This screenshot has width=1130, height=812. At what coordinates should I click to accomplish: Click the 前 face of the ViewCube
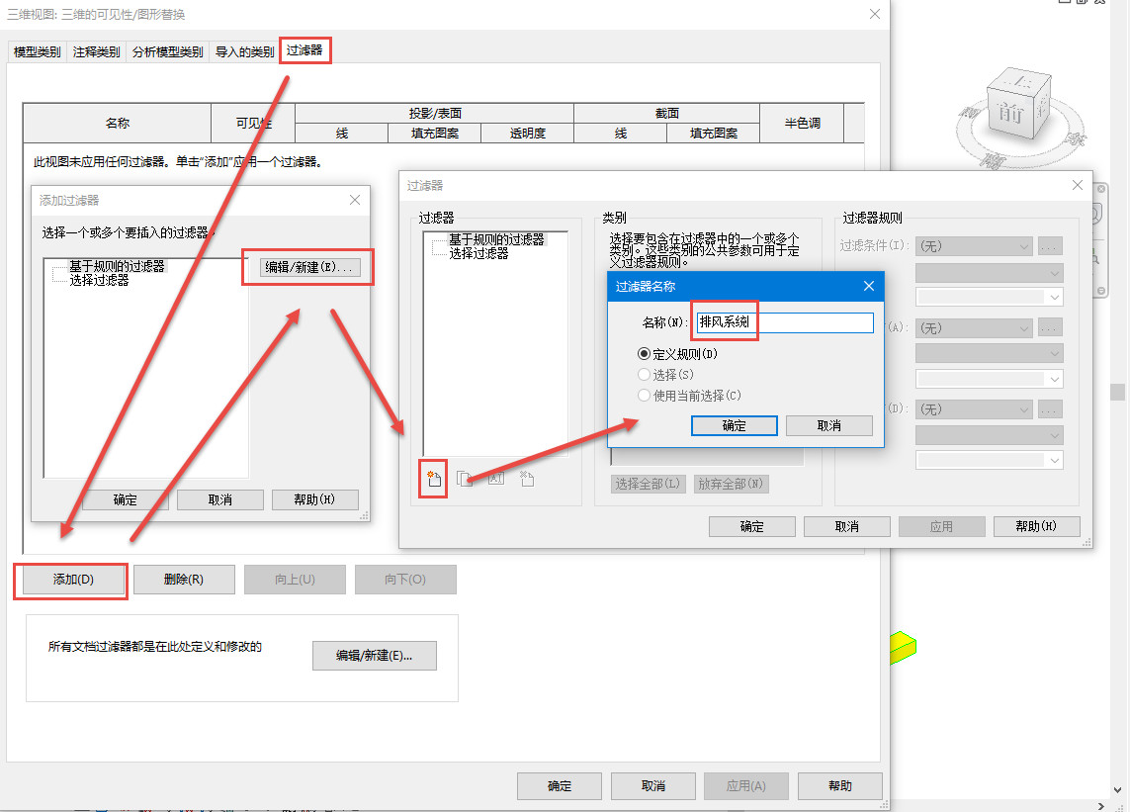tap(1010, 113)
